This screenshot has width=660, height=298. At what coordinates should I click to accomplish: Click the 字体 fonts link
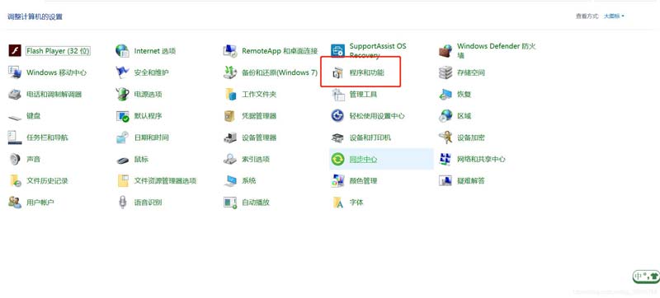(x=356, y=203)
